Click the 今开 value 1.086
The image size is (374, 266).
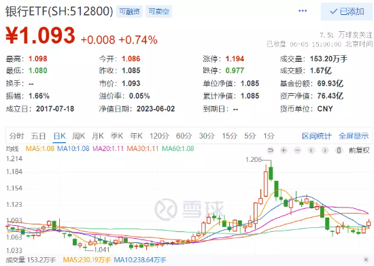(131, 59)
